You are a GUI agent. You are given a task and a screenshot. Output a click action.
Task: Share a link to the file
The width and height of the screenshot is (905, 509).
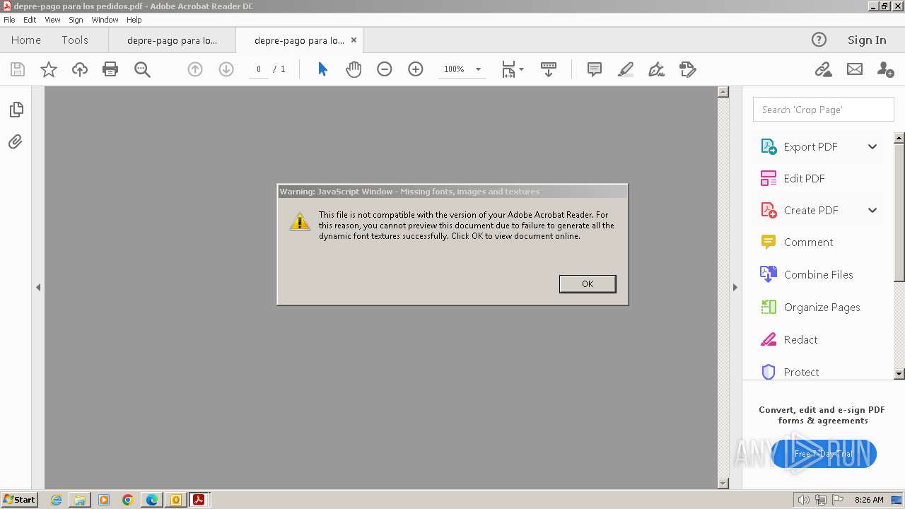click(823, 69)
